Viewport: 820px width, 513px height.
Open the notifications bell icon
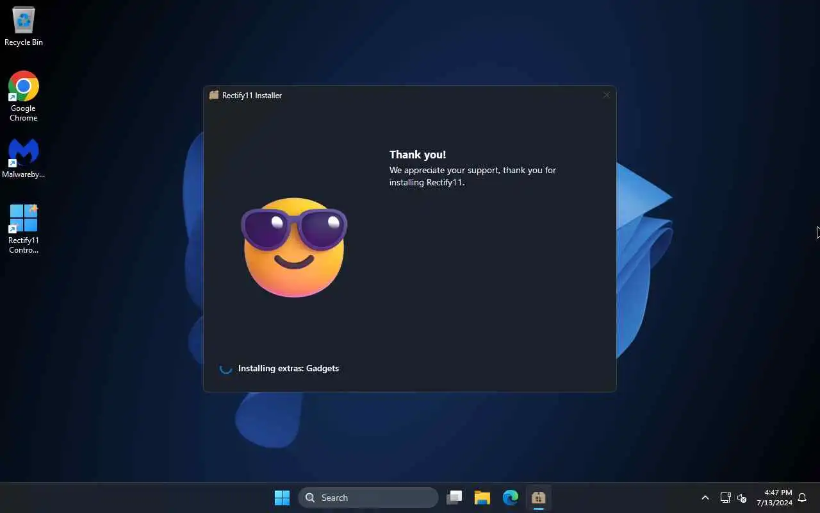(802, 498)
